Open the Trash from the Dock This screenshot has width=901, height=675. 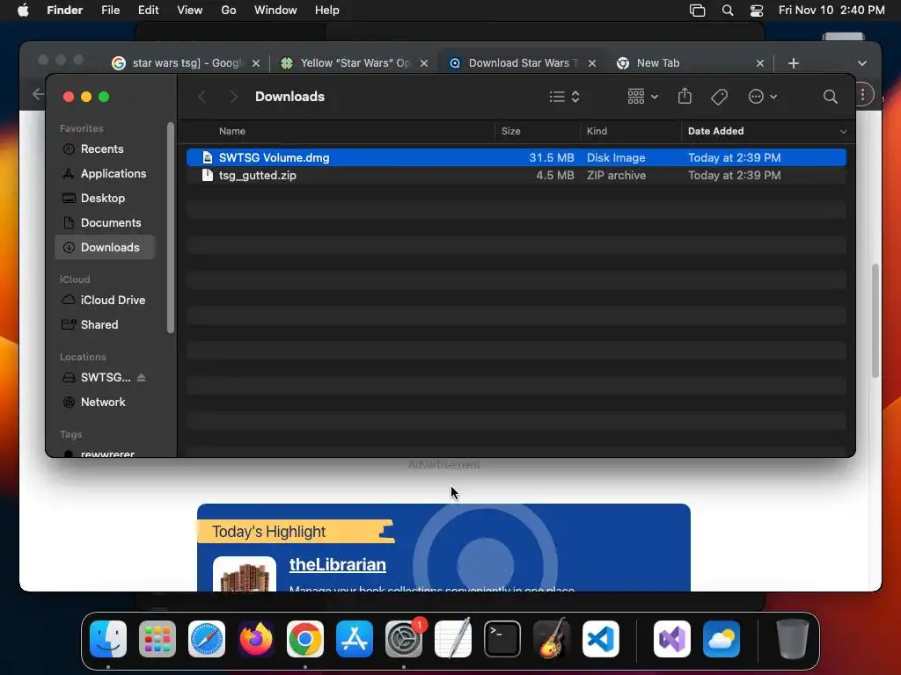coord(793,639)
